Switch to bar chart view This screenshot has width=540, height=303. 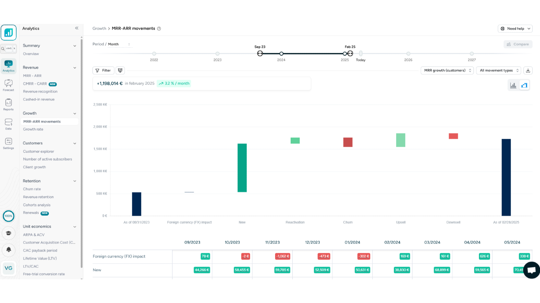coord(513,86)
